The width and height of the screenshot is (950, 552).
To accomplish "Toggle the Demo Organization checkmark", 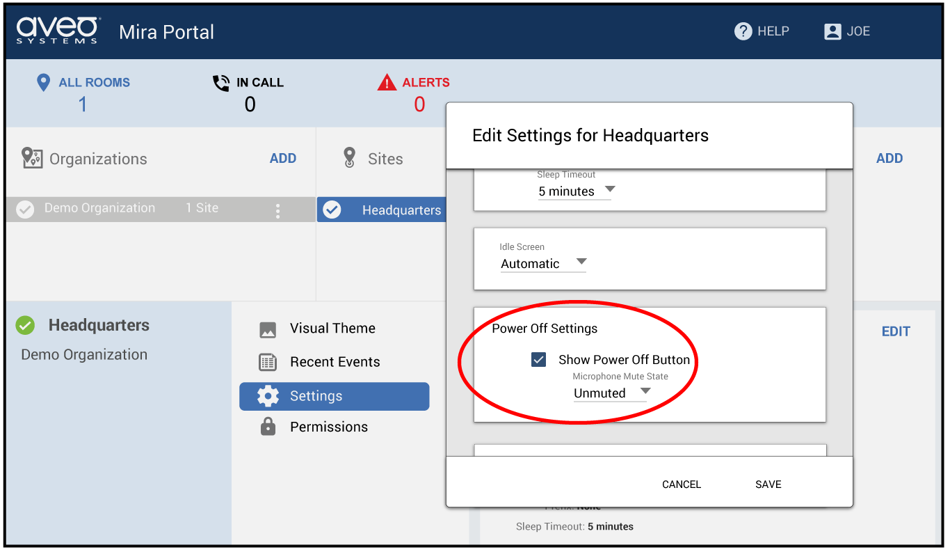I will click(25, 209).
